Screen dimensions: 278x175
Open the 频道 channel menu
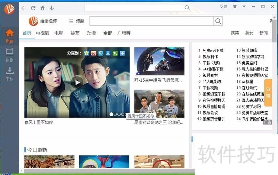coord(76,21)
